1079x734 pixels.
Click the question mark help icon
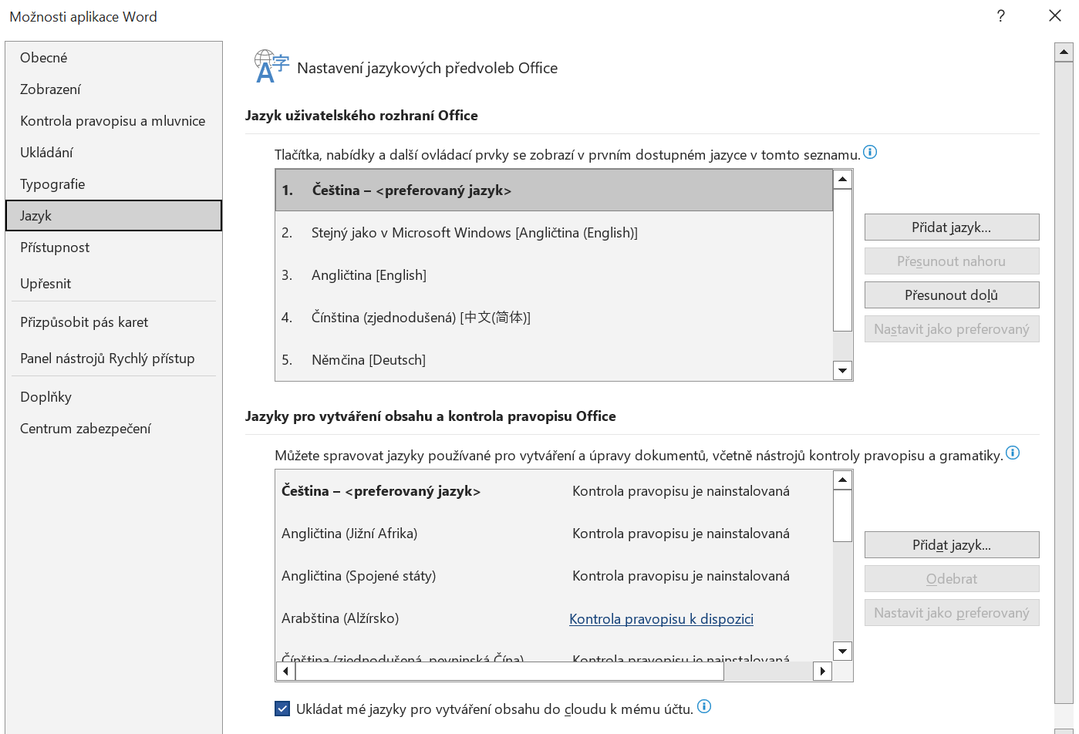[1000, 16]
